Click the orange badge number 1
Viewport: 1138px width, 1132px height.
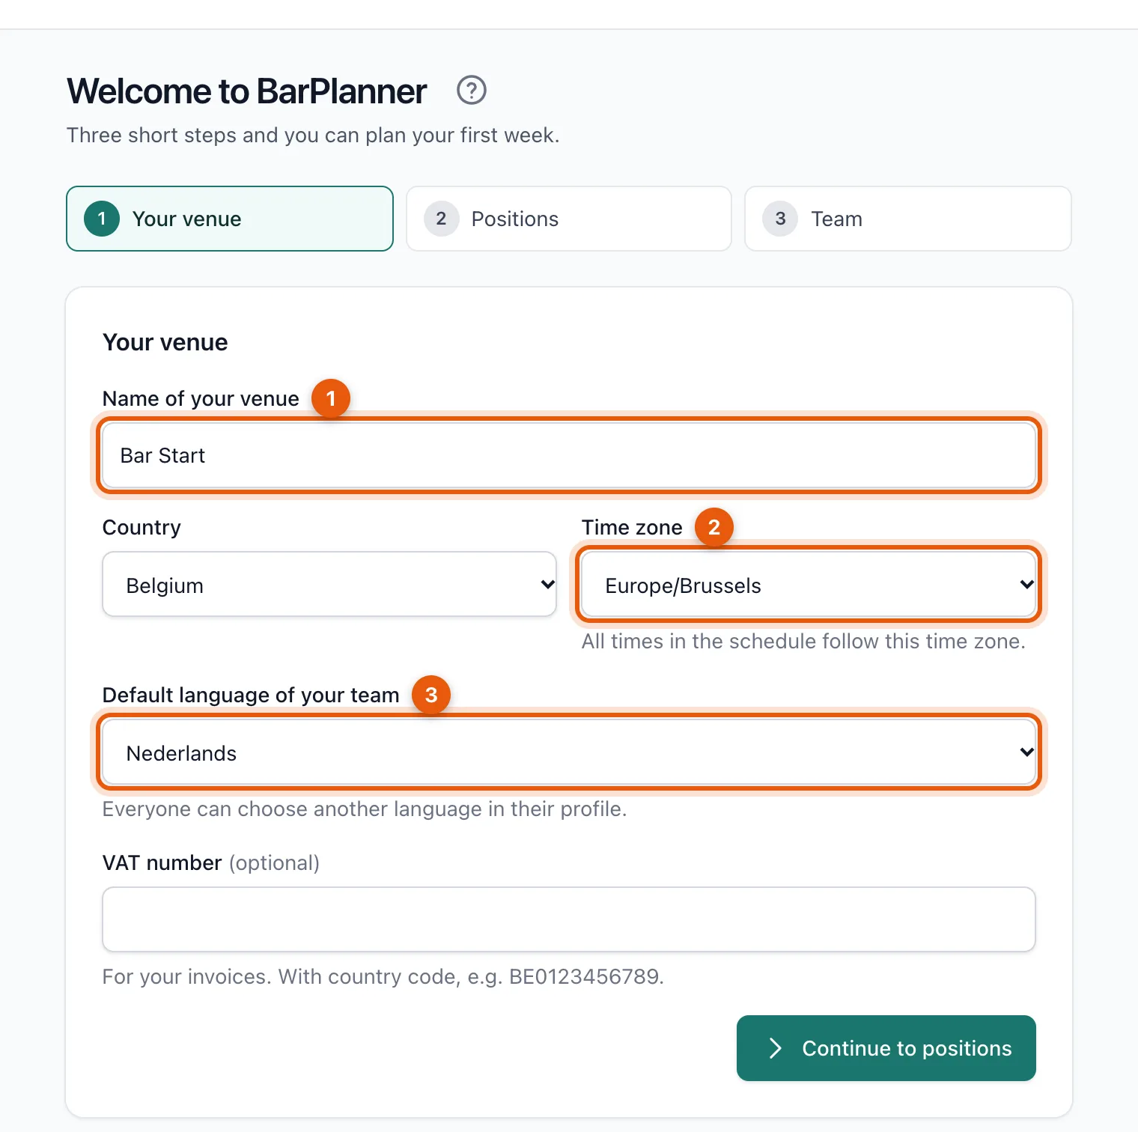click(x=331, y=398)
